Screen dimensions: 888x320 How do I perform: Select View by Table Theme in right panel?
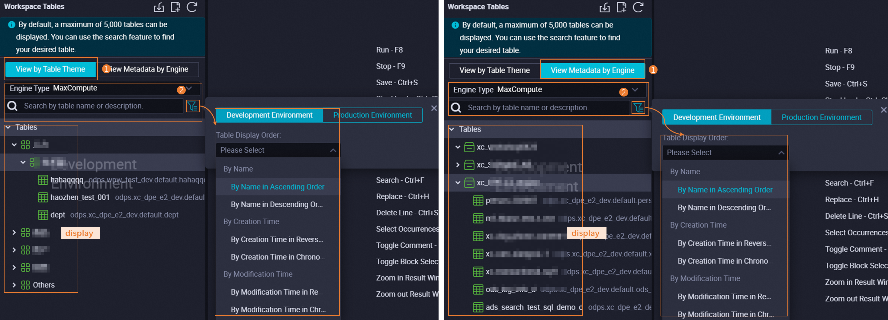pyautogui.click(x=494, y=70)
